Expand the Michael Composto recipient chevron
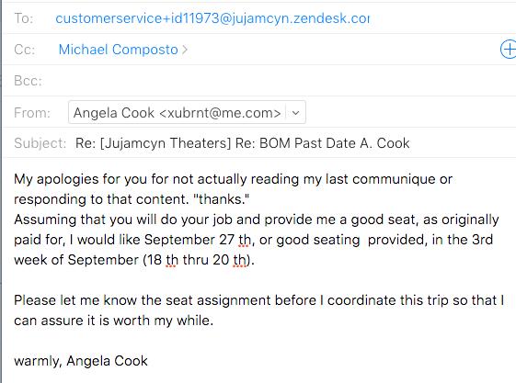The image size is (516, 383). [x=185, y=50]
